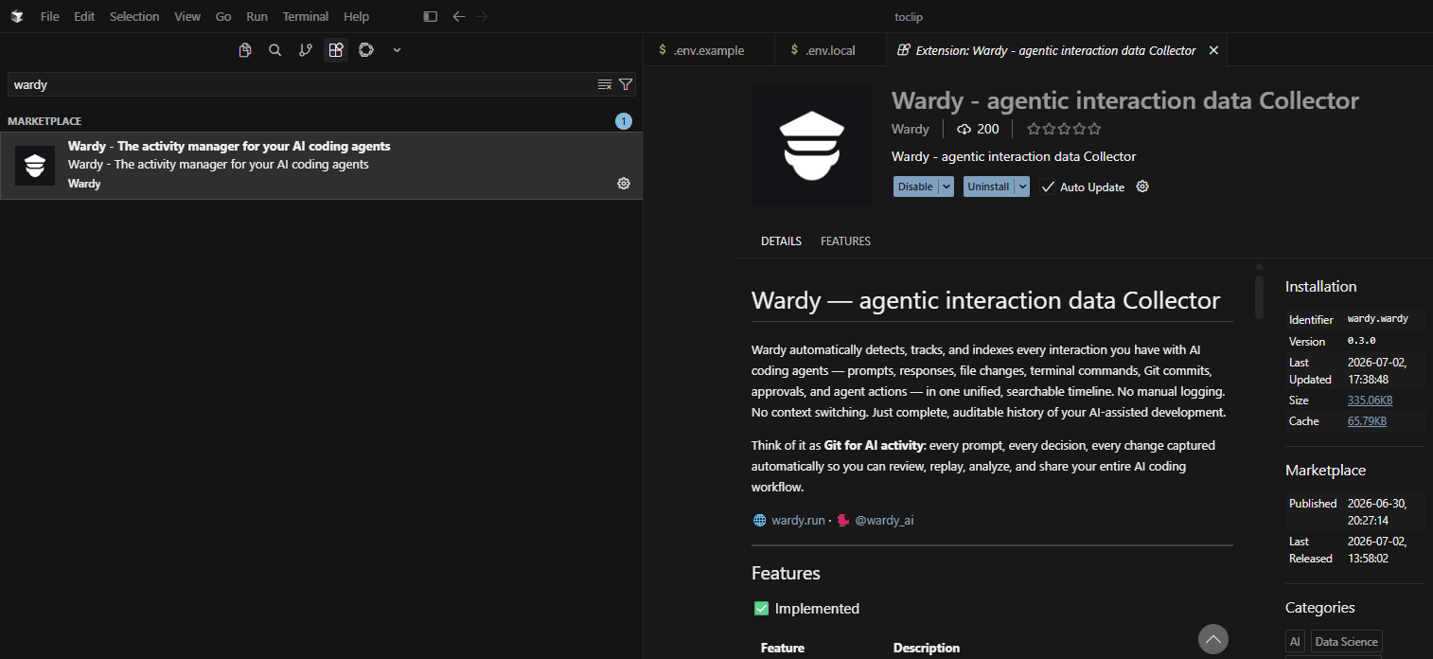Go back with the left arrow
This screenshot has height=659, width=1433.
pyautogui.click(x=459, y=16)
